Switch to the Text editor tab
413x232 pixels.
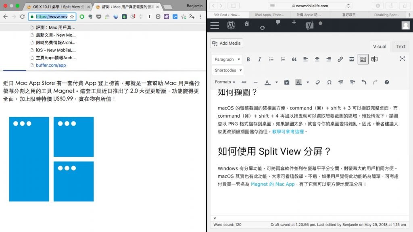pos(400,46)
